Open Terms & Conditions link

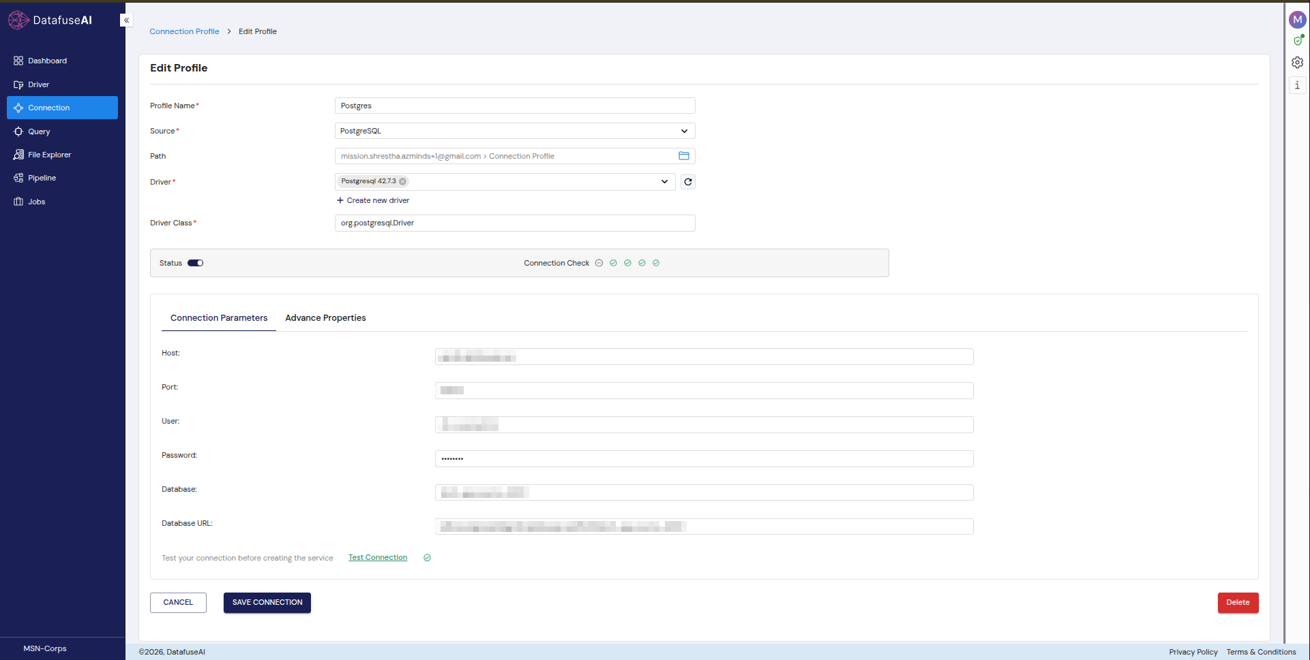pos(1261,652)
